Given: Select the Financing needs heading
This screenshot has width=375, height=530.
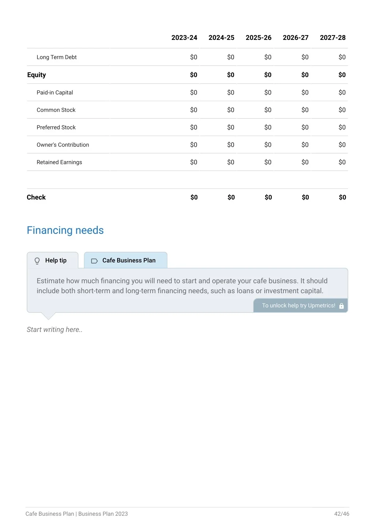Looking at the screenshot, I should click(65, 230).
